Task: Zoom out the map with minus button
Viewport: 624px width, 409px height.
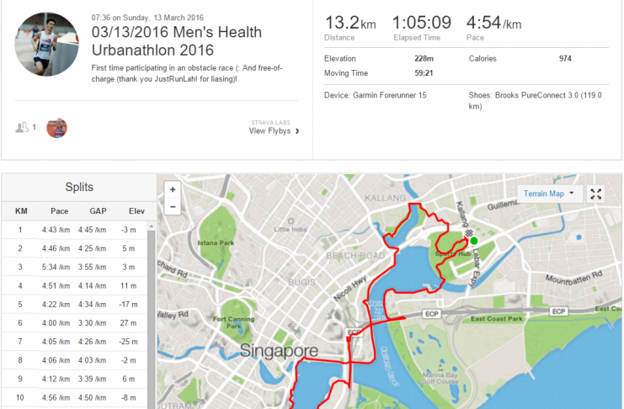Action: click(x=173, y=206)
